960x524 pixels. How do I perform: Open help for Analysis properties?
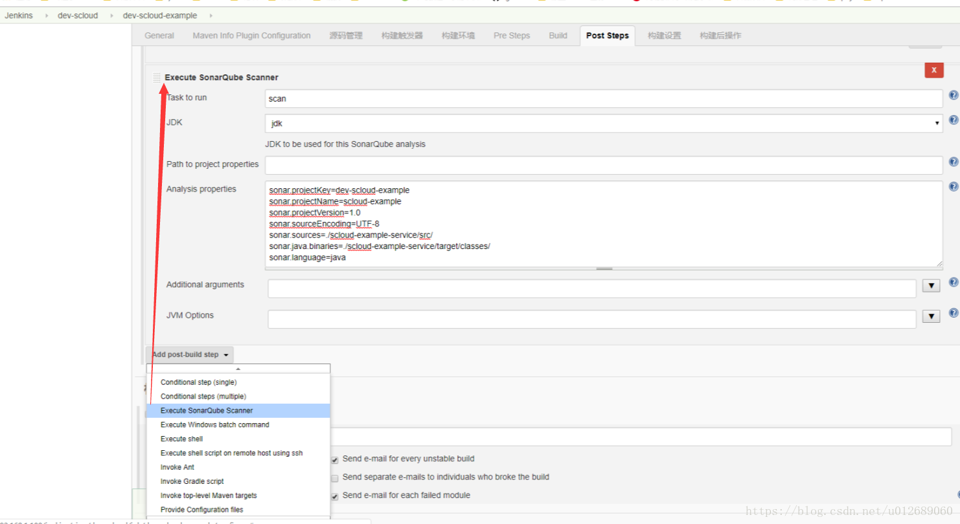pyautogui.click(x=953, y=186)
